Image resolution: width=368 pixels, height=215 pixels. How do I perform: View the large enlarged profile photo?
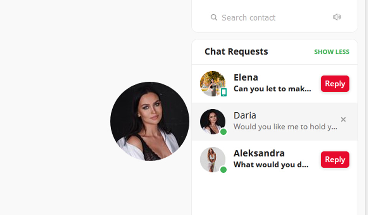pyautogui.click(x=149, y=121)
